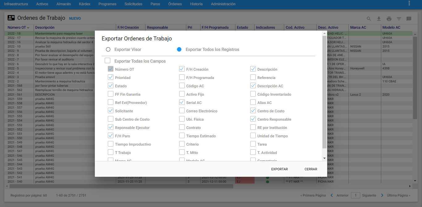Click the previous page chevron arrow
This screenshot has width=422, height=207.
(332, 195)
